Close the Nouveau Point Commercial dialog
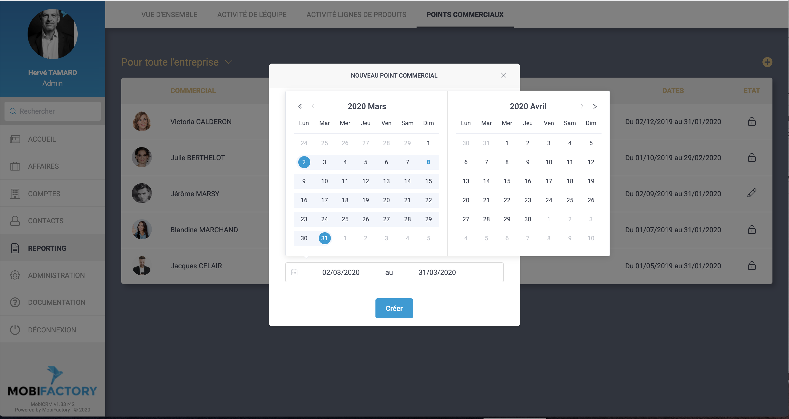The width and height of the screenshot is (789, 419). [x=503, y=75]
